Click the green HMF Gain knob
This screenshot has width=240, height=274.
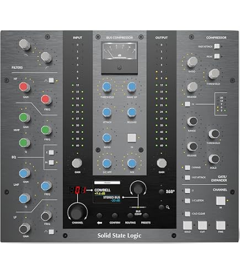pos(25,117)
